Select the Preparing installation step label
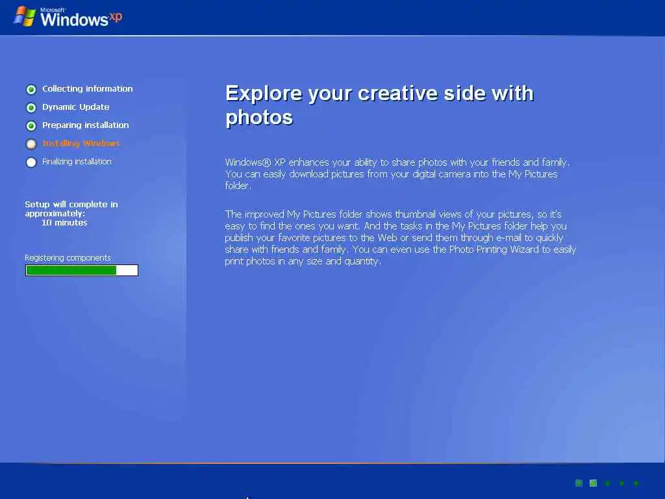 85,125
